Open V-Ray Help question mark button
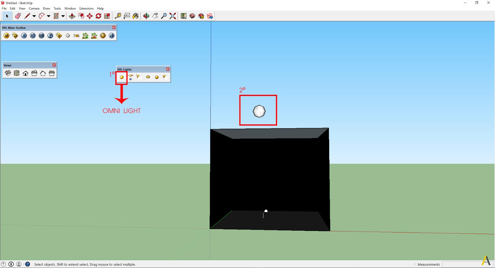Screen dimensions: 495x268 50,36
